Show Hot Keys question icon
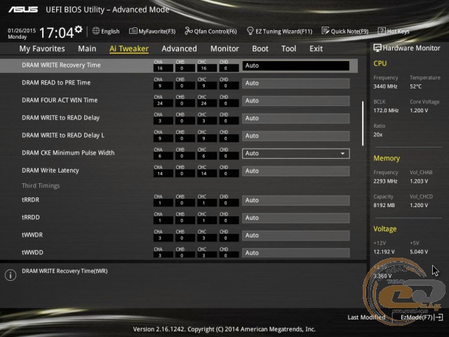Screen dimensions: 449x337 click(382, 31)
